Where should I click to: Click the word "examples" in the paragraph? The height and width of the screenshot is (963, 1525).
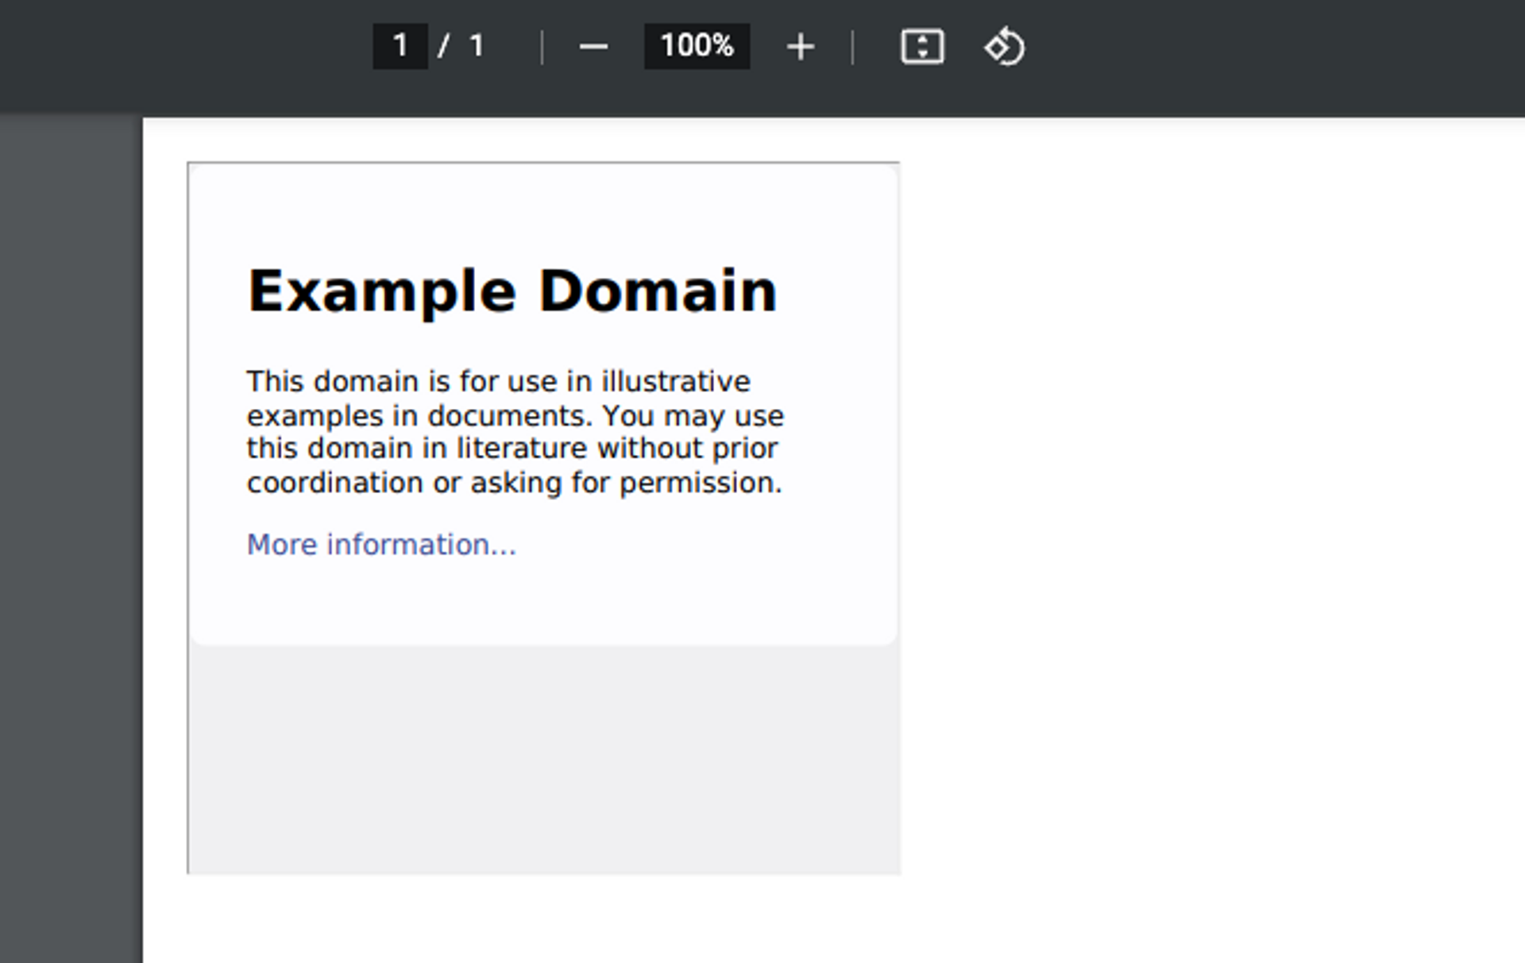pyautogui.click(x=315, y=416)
